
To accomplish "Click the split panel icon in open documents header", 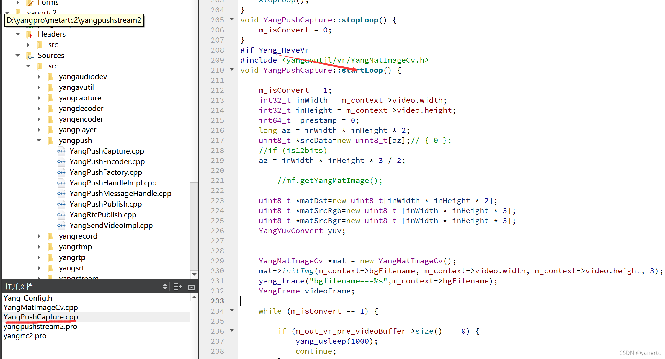I will pos(177,287).
